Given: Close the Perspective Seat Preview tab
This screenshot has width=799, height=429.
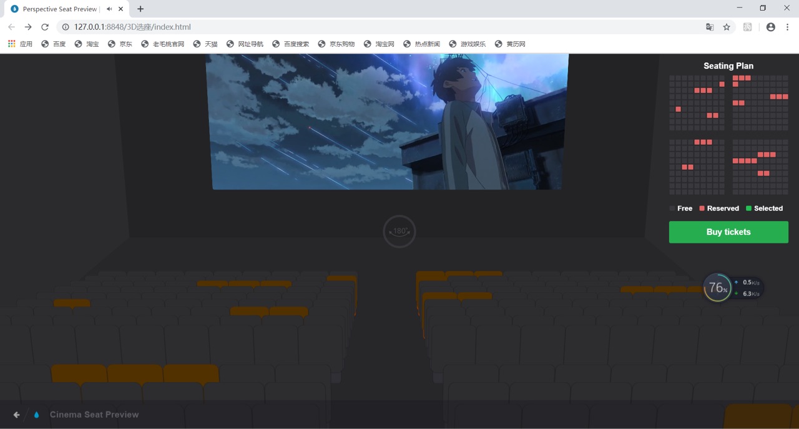Looking at the screenshot, I should (x=121, y=9).
